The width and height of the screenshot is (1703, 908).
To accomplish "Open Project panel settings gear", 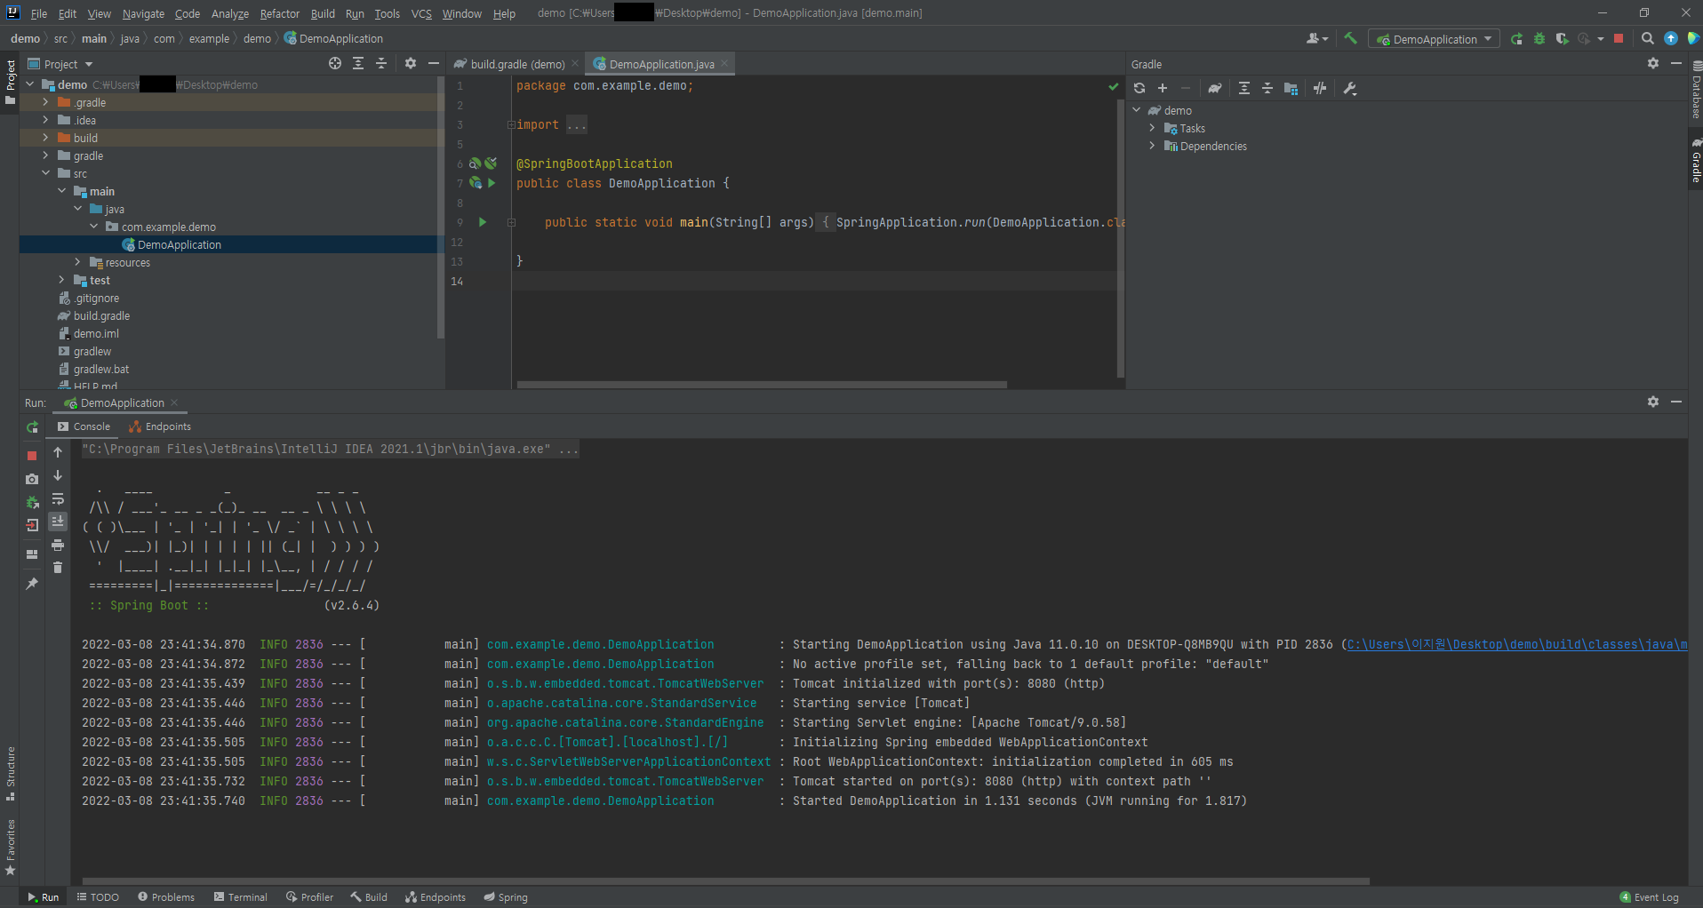I will 410,63.
